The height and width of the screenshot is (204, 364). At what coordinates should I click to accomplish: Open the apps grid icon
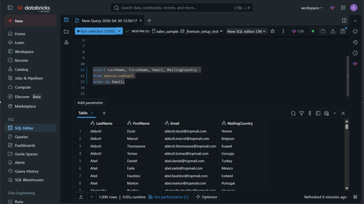point(343,8)
